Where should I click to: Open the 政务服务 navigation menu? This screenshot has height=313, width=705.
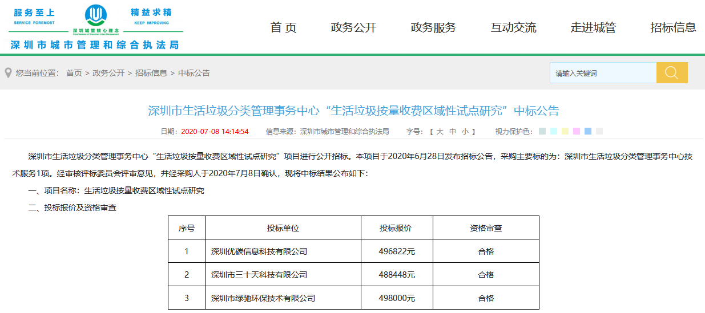point(433,27)
